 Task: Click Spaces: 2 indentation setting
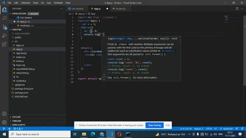pyautogui.click(x=198, y=129)
